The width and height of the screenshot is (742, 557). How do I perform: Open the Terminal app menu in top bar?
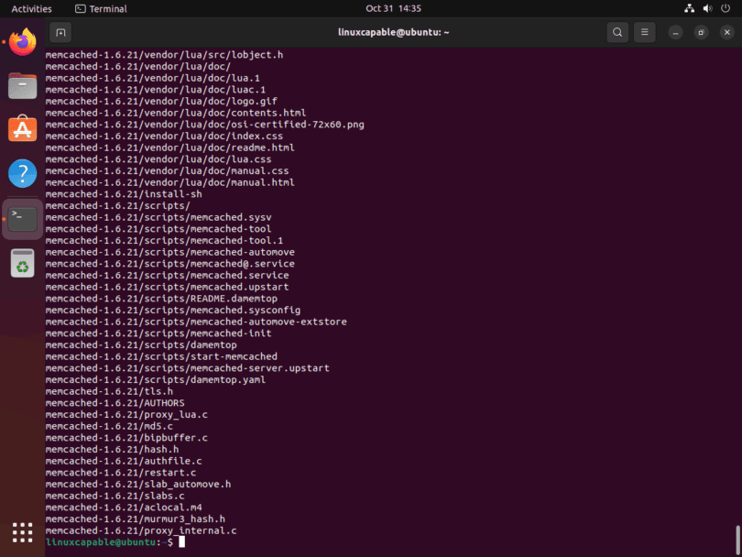tap(101, 8)
